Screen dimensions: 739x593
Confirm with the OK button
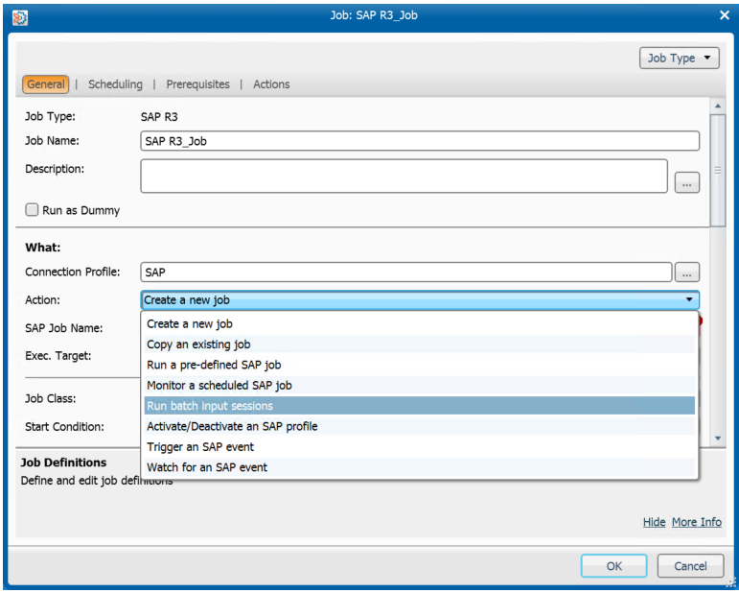click(x=613, y=565)
